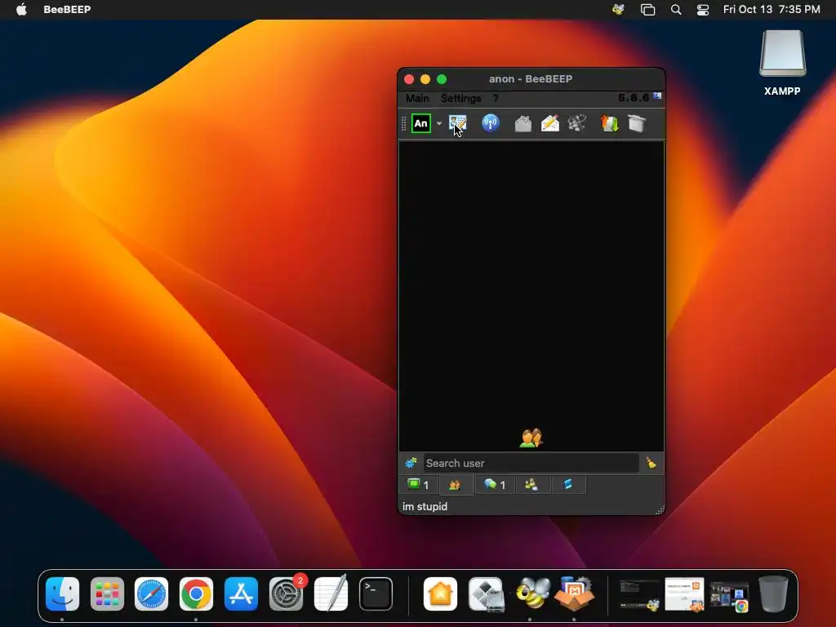Click the write message envelope-pencil icon
Viewport: 836px width, 627px height.
[x=549, y=124]
